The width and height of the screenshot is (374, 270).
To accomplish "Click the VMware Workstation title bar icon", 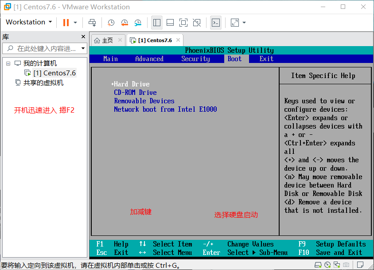I will coord(8,7).
